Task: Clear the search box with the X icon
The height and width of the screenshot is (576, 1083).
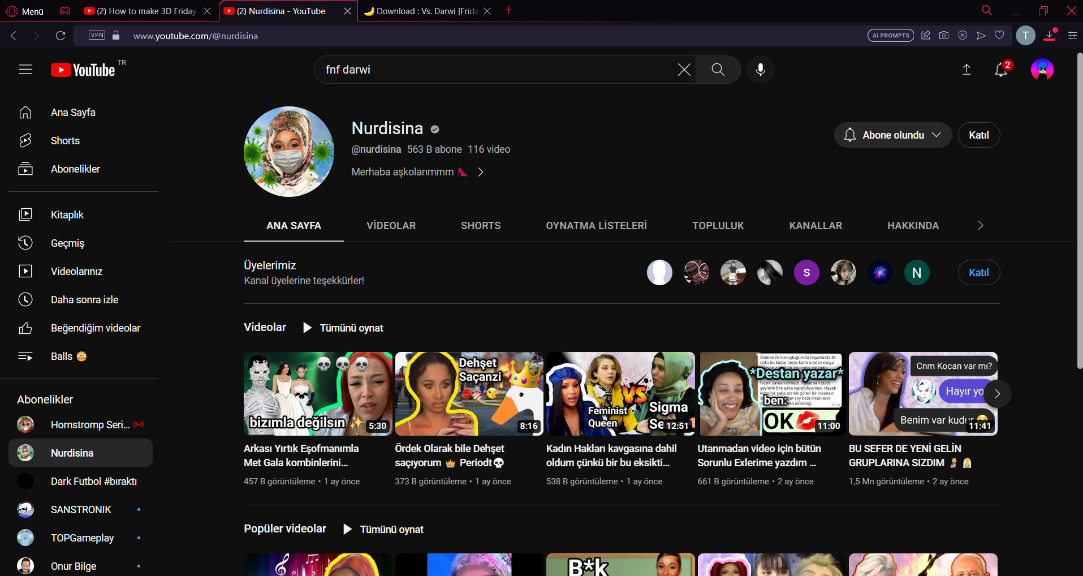Action: (684, 70)
